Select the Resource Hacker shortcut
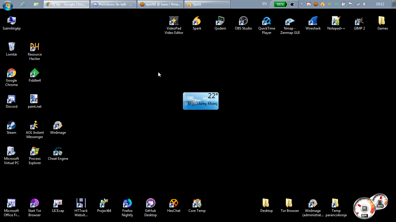 [35, 51]
